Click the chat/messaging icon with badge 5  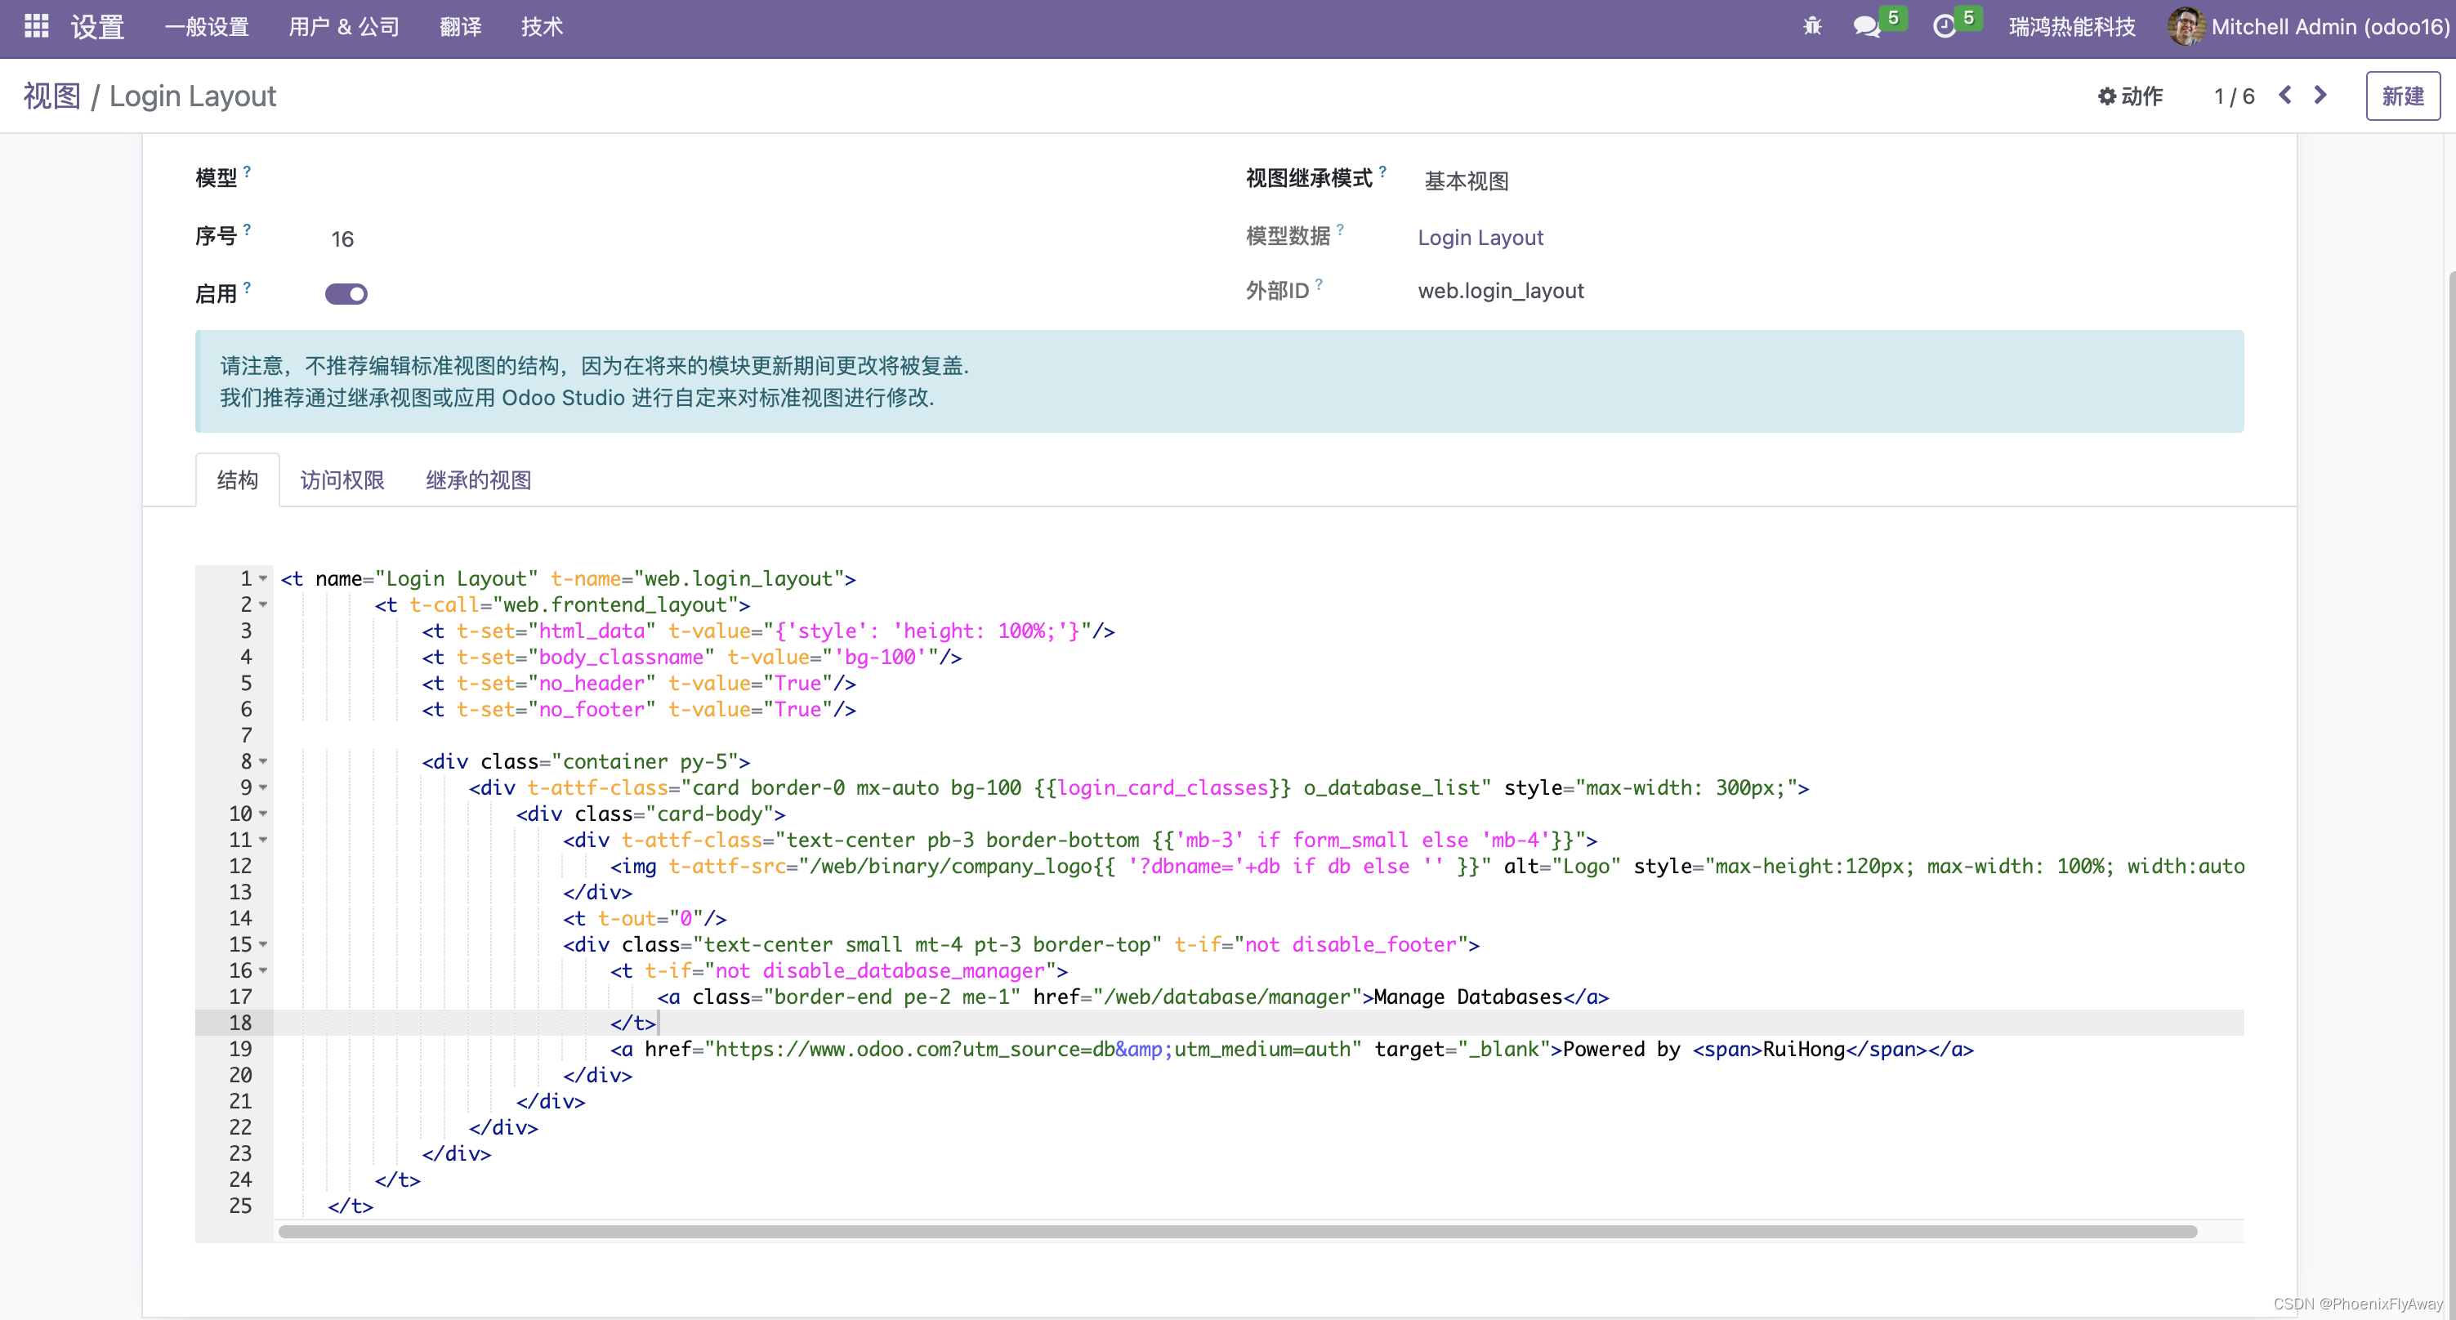click(x=1868, y=28)
